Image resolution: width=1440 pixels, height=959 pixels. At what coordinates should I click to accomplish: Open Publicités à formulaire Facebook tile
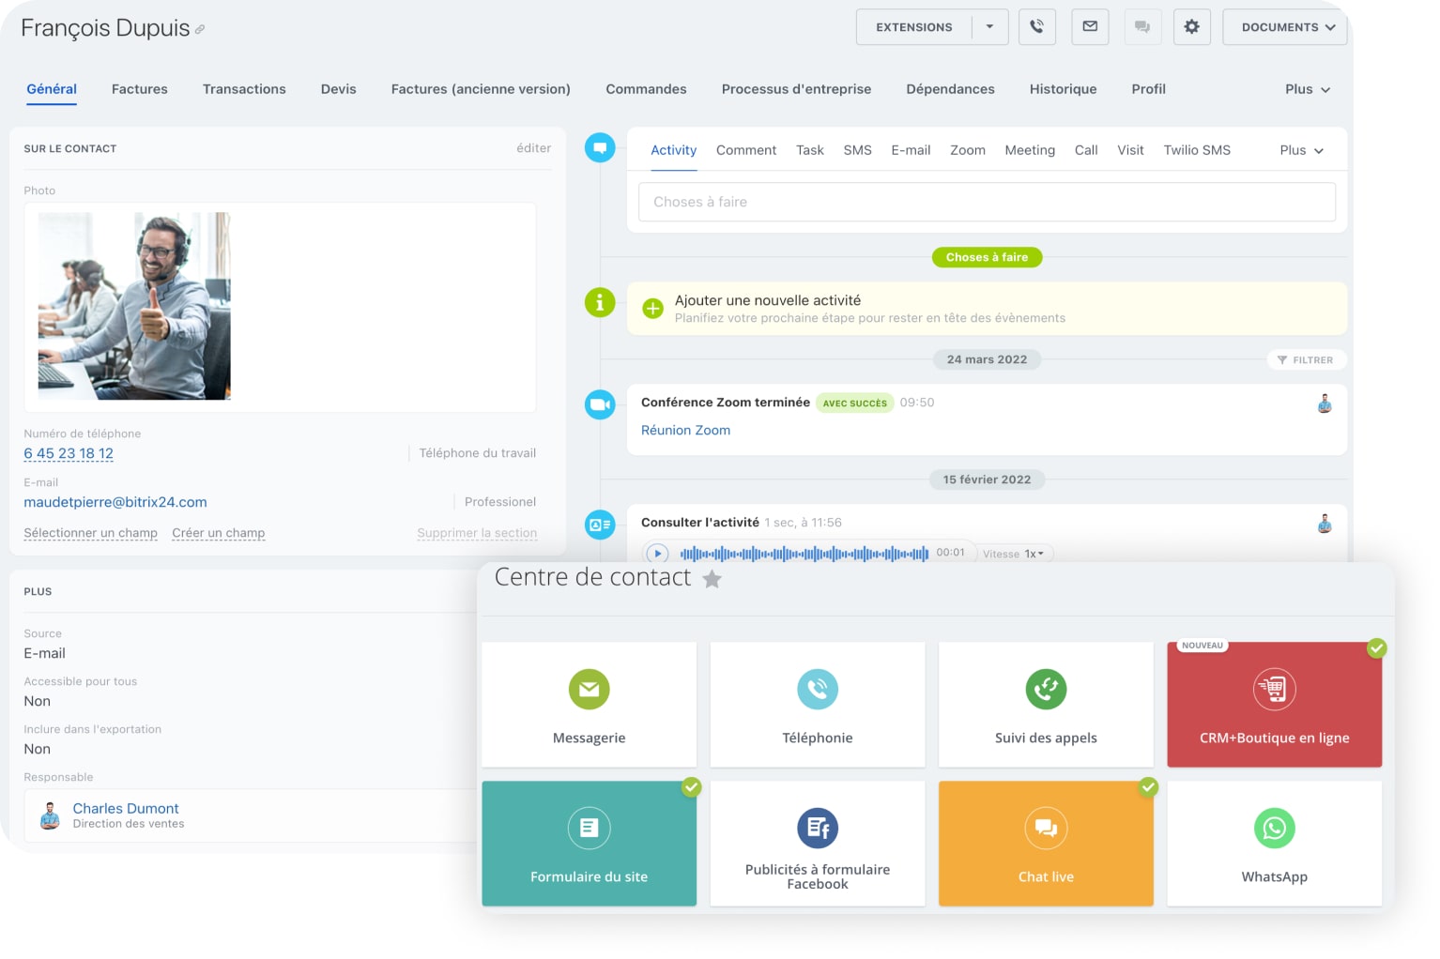click(x=817, y=844)
